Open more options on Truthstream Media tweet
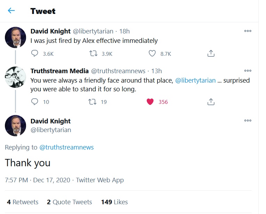The width and height of the screenshot is (266, 214). [x=248, y=71]
